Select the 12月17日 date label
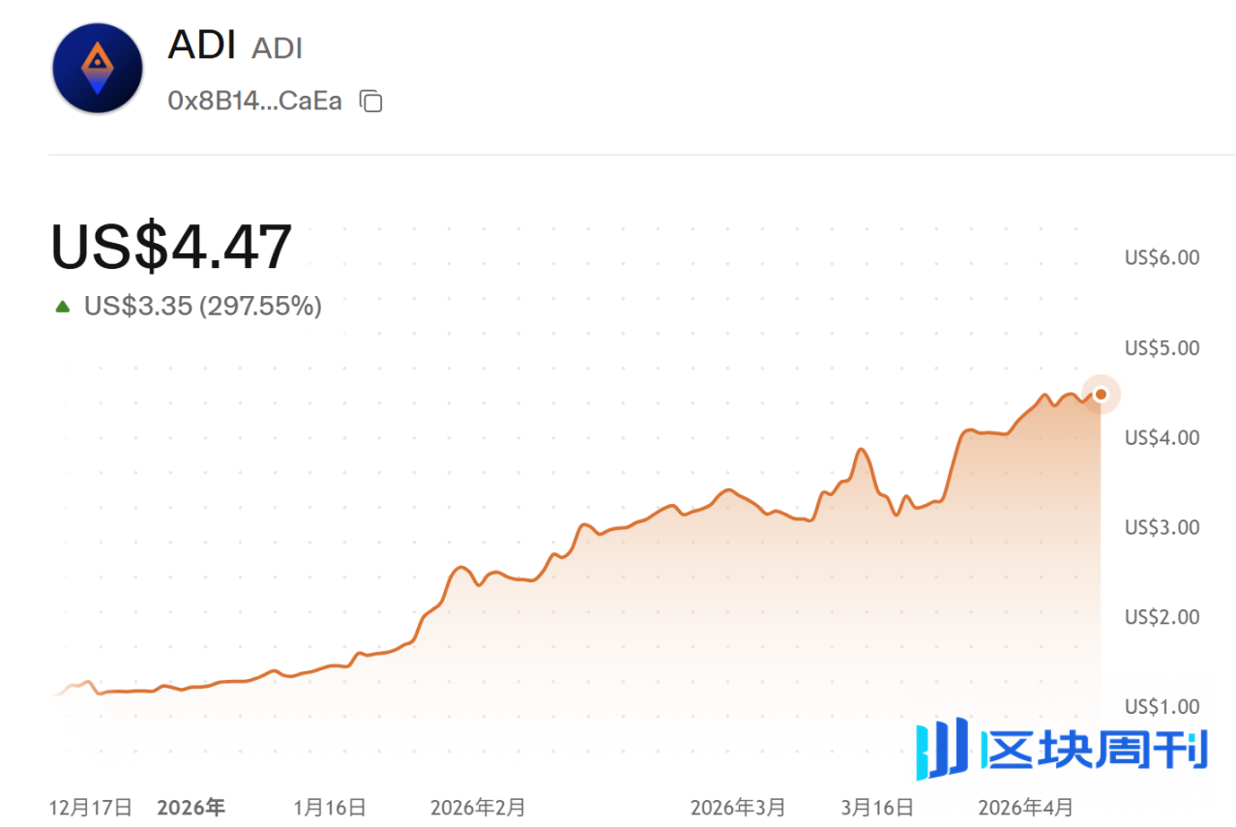 (91, 808)
